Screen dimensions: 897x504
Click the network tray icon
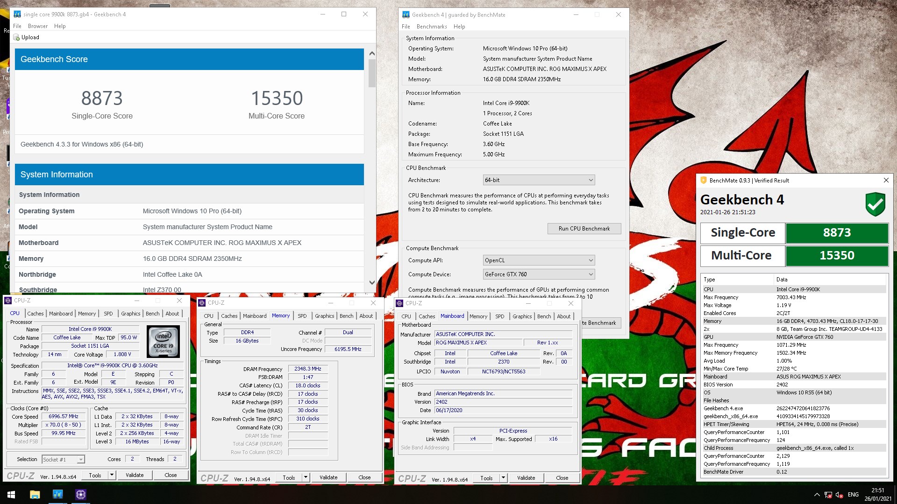828,495
